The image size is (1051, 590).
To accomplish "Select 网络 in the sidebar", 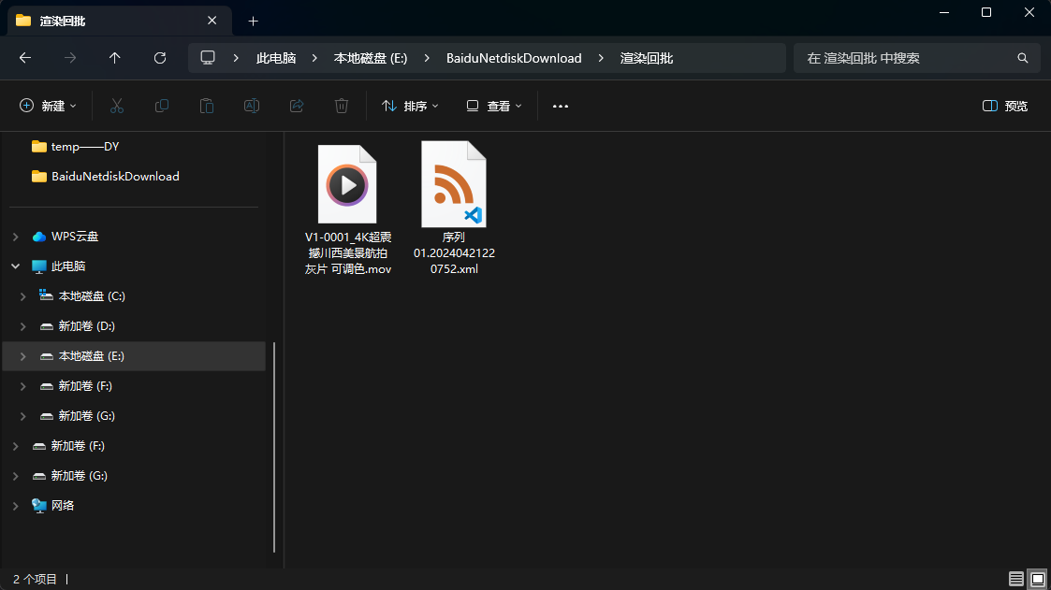I will tap(63, 506).
